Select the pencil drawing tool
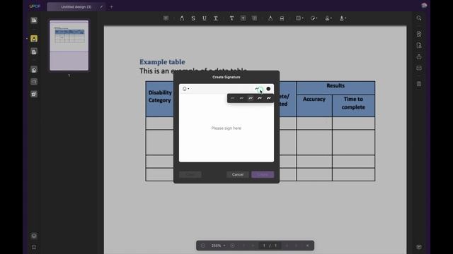 coord(270,18)
